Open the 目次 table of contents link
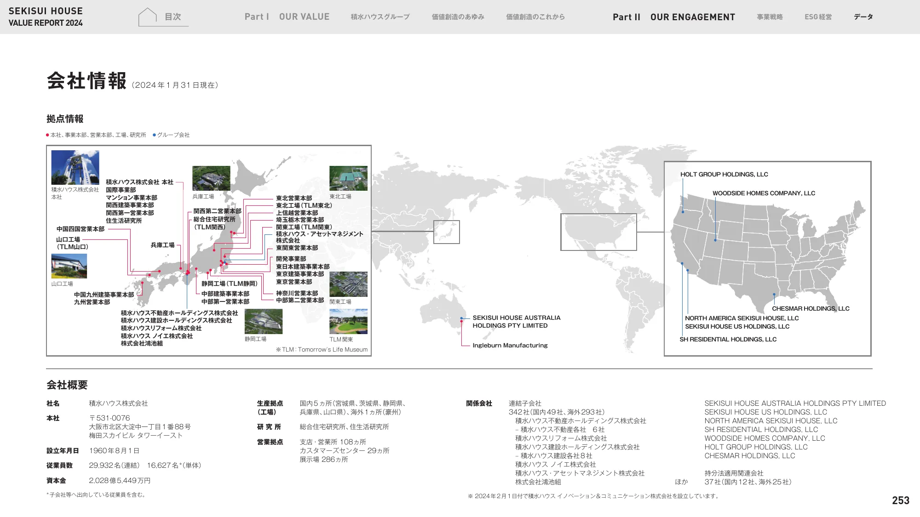Screen dimensions: 920x517 click(172, 17)
